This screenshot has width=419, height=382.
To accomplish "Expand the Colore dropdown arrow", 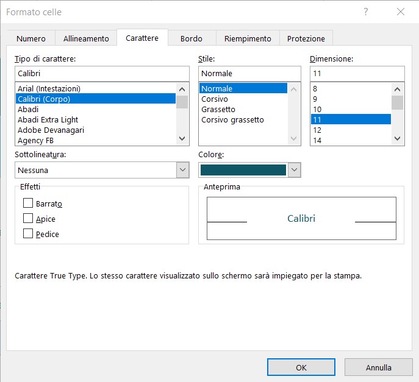I will tap(295, 170).
